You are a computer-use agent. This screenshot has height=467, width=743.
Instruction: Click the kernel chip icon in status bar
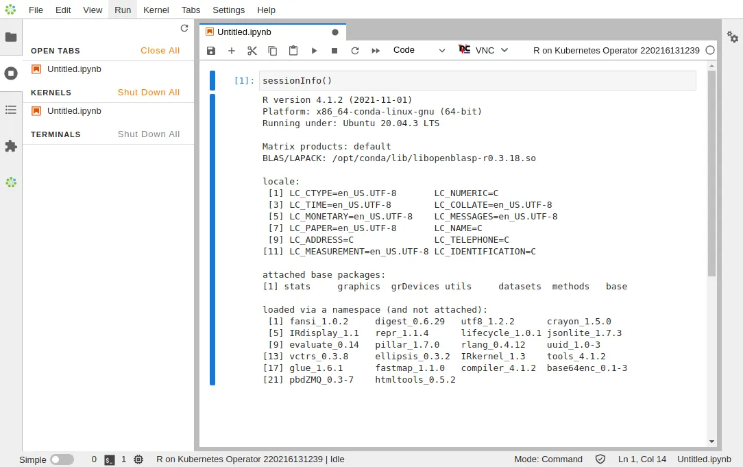(x=138, y=459)
